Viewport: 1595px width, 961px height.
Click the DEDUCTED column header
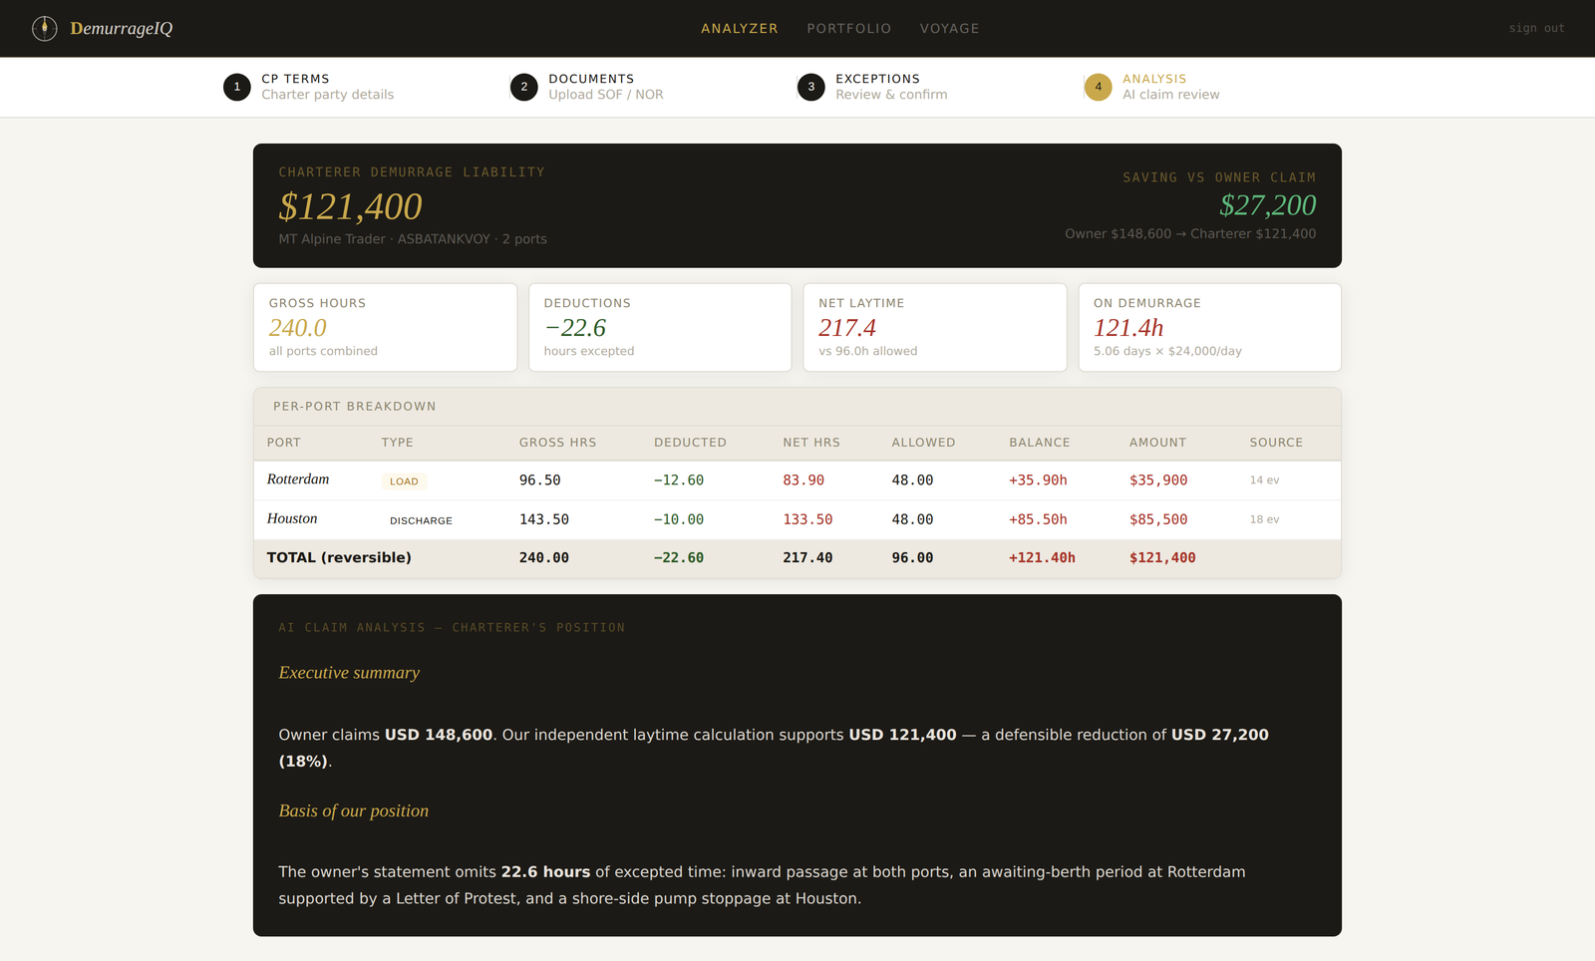coord(690,443)
